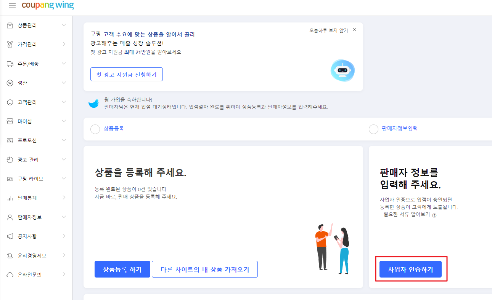The height and width of the screenshot is (300, 492).
Task: Click the 판매통계 bar chart icon
Action: [x=10, y=198]
